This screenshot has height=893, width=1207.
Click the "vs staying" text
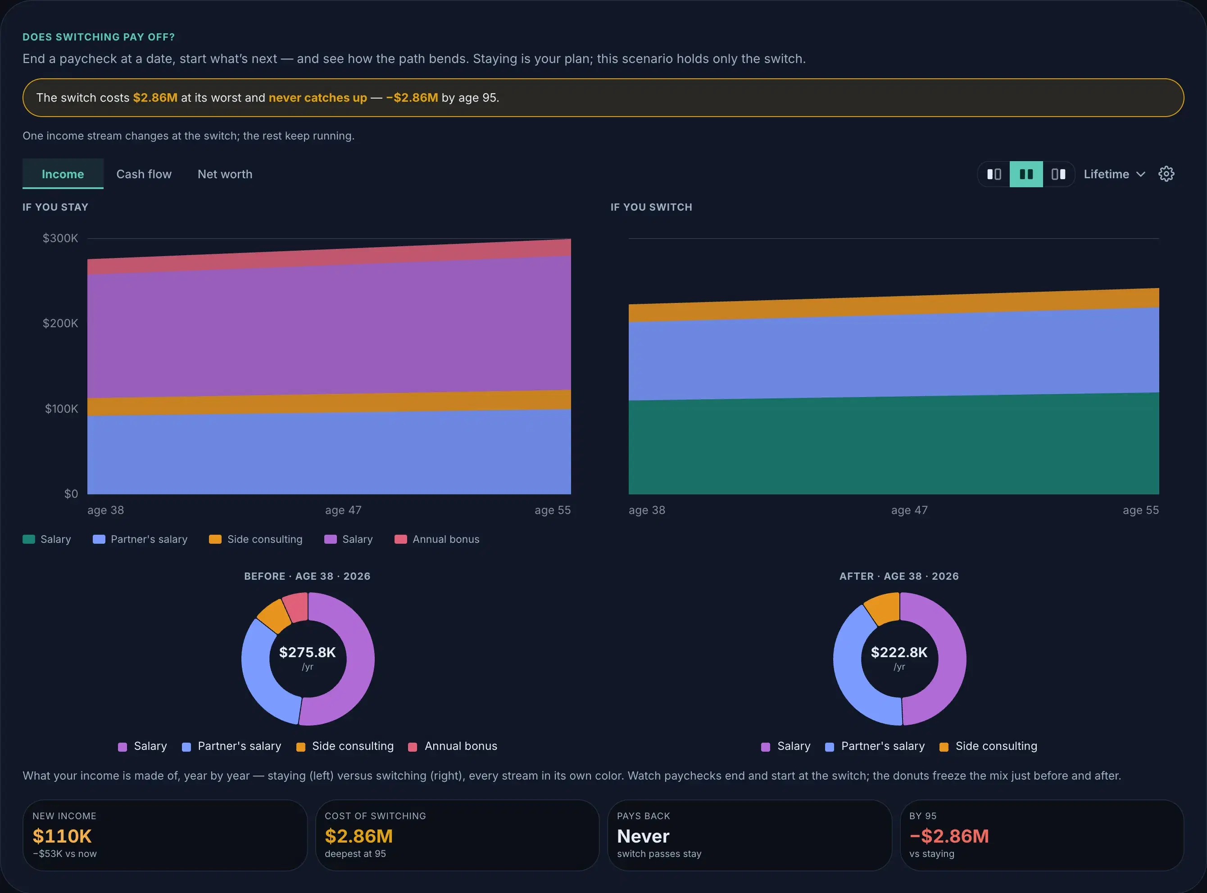point(932,853)
